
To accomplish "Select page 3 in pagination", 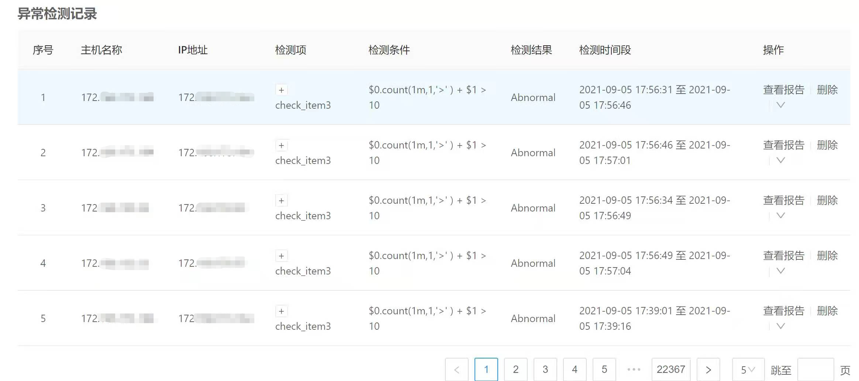I will (x=545, y=369).
